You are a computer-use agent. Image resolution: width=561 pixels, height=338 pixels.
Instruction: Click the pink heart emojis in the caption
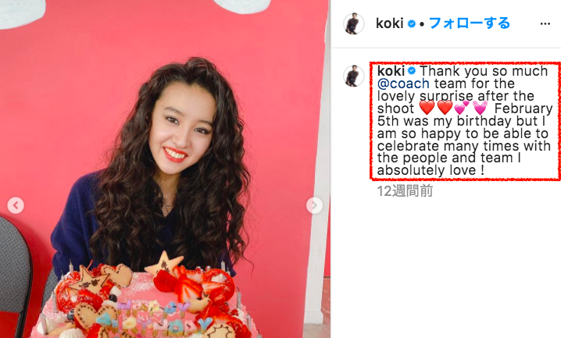471,108
